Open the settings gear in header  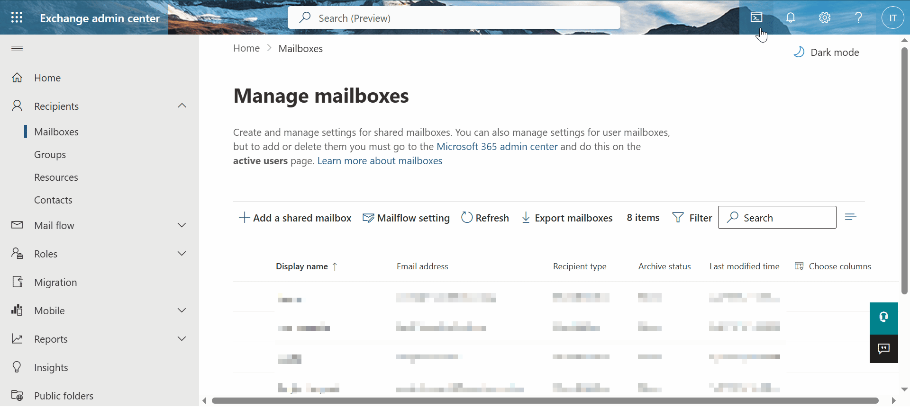pos(825,18)
